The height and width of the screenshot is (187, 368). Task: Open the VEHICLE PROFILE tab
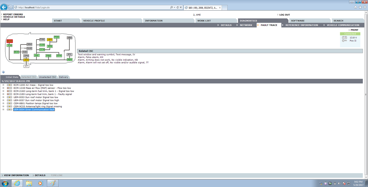[94, 21]
